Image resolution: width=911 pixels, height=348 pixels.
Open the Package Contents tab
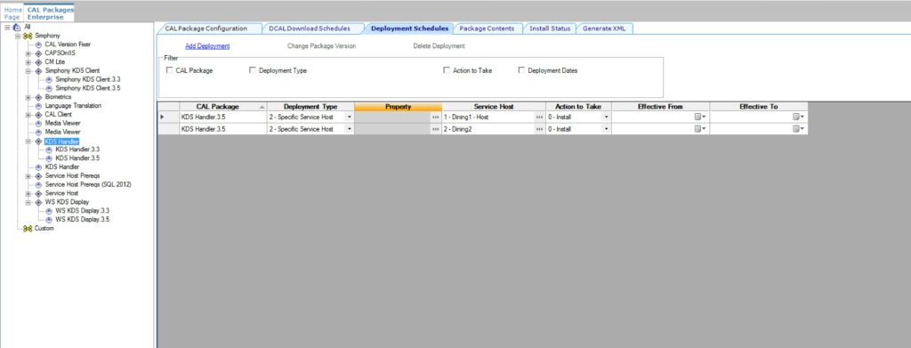[x=487, y=28]
